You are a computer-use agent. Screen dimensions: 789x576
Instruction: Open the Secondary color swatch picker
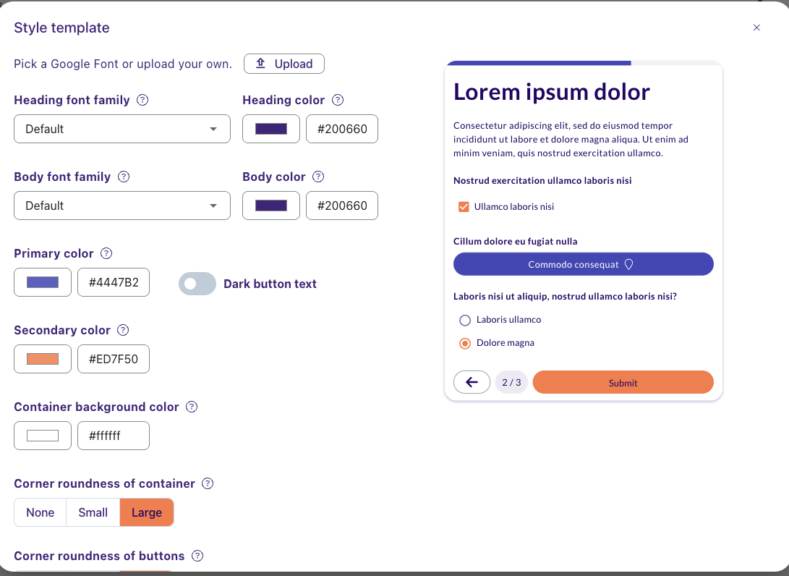(43, 358)
